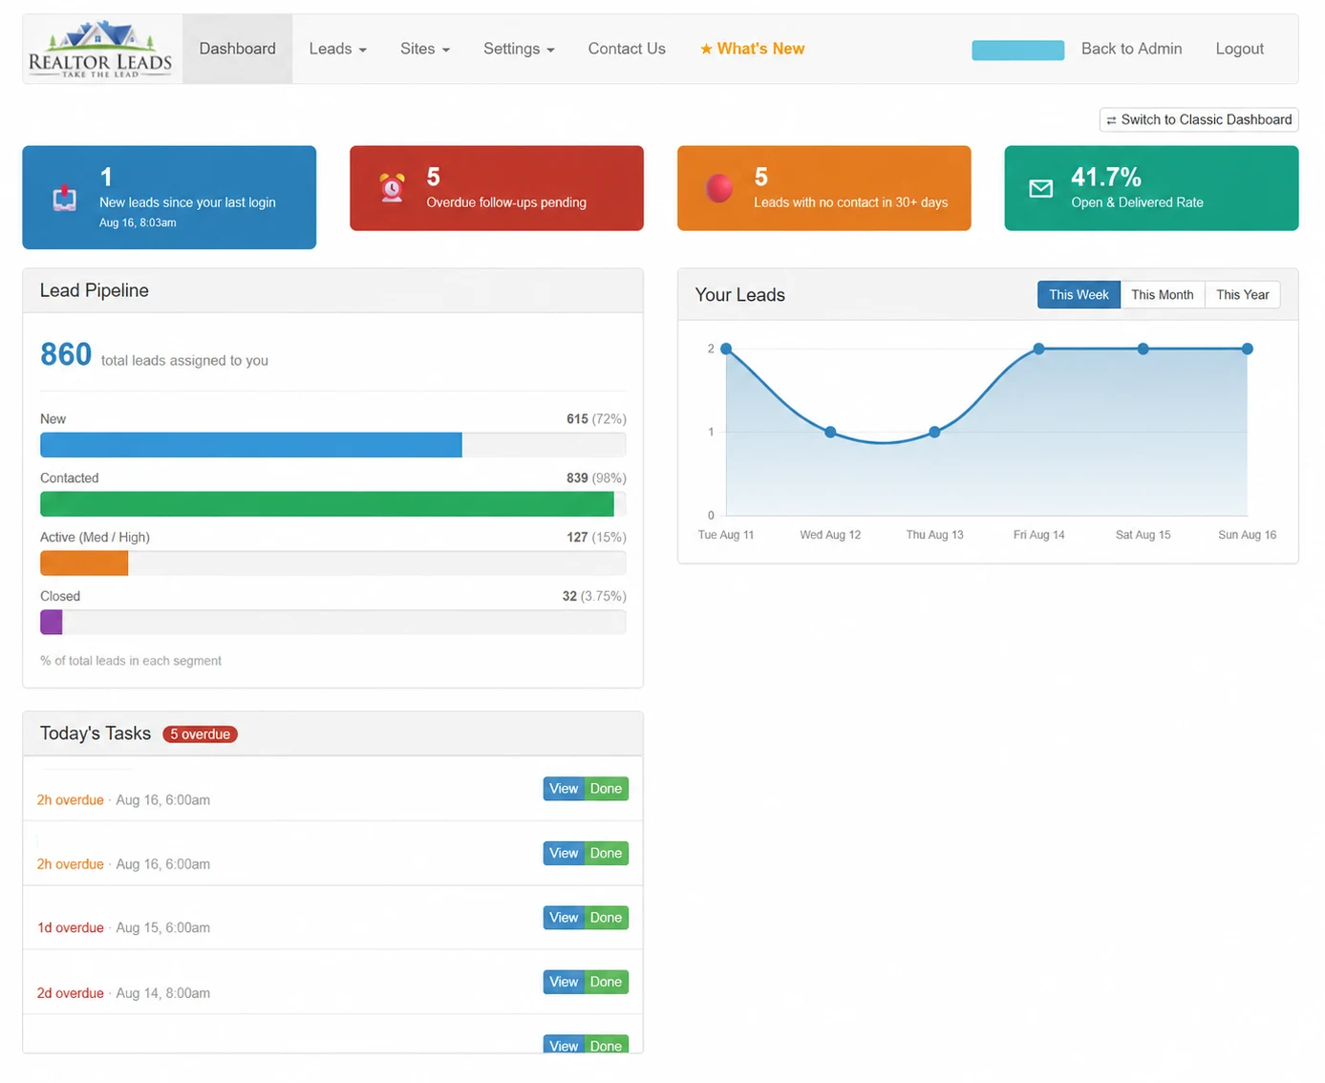The width and height of the screenshot is (1325, 1083).
Task: Select the This Week chart range
Action: click(1079, 295)
